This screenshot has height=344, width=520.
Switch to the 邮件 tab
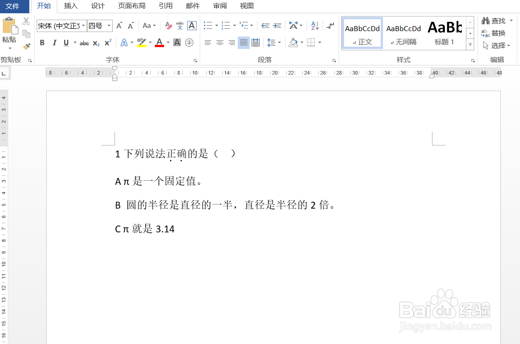tap(193, 6)
